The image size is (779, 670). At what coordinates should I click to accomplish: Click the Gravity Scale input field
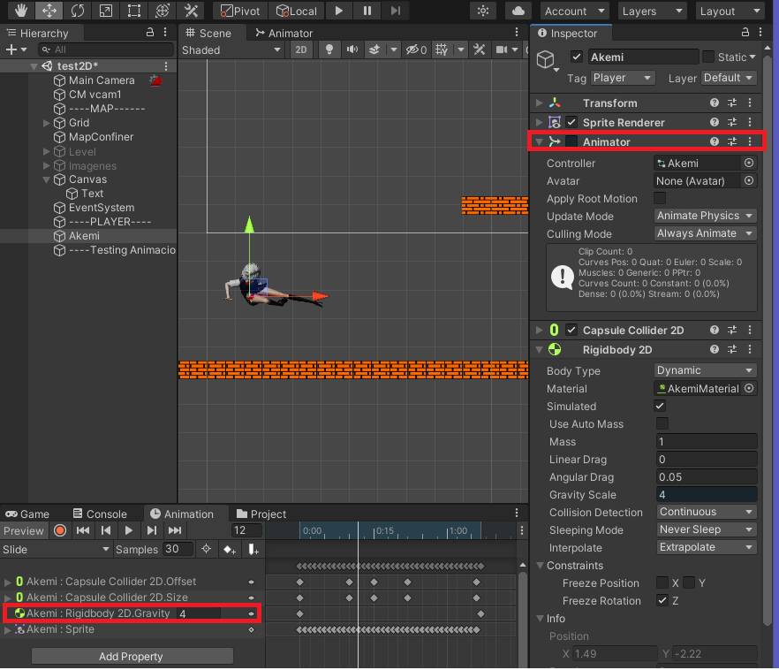click(706, 495)
